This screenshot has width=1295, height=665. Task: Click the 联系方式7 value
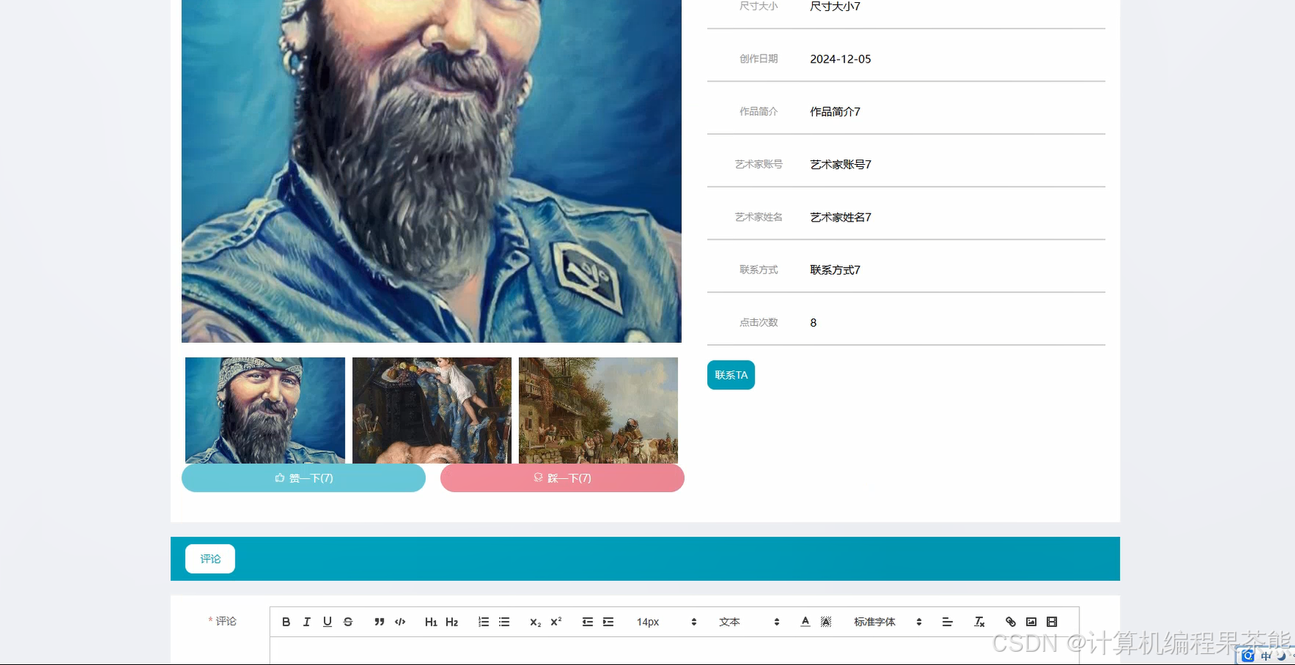(x=835, y=270)
